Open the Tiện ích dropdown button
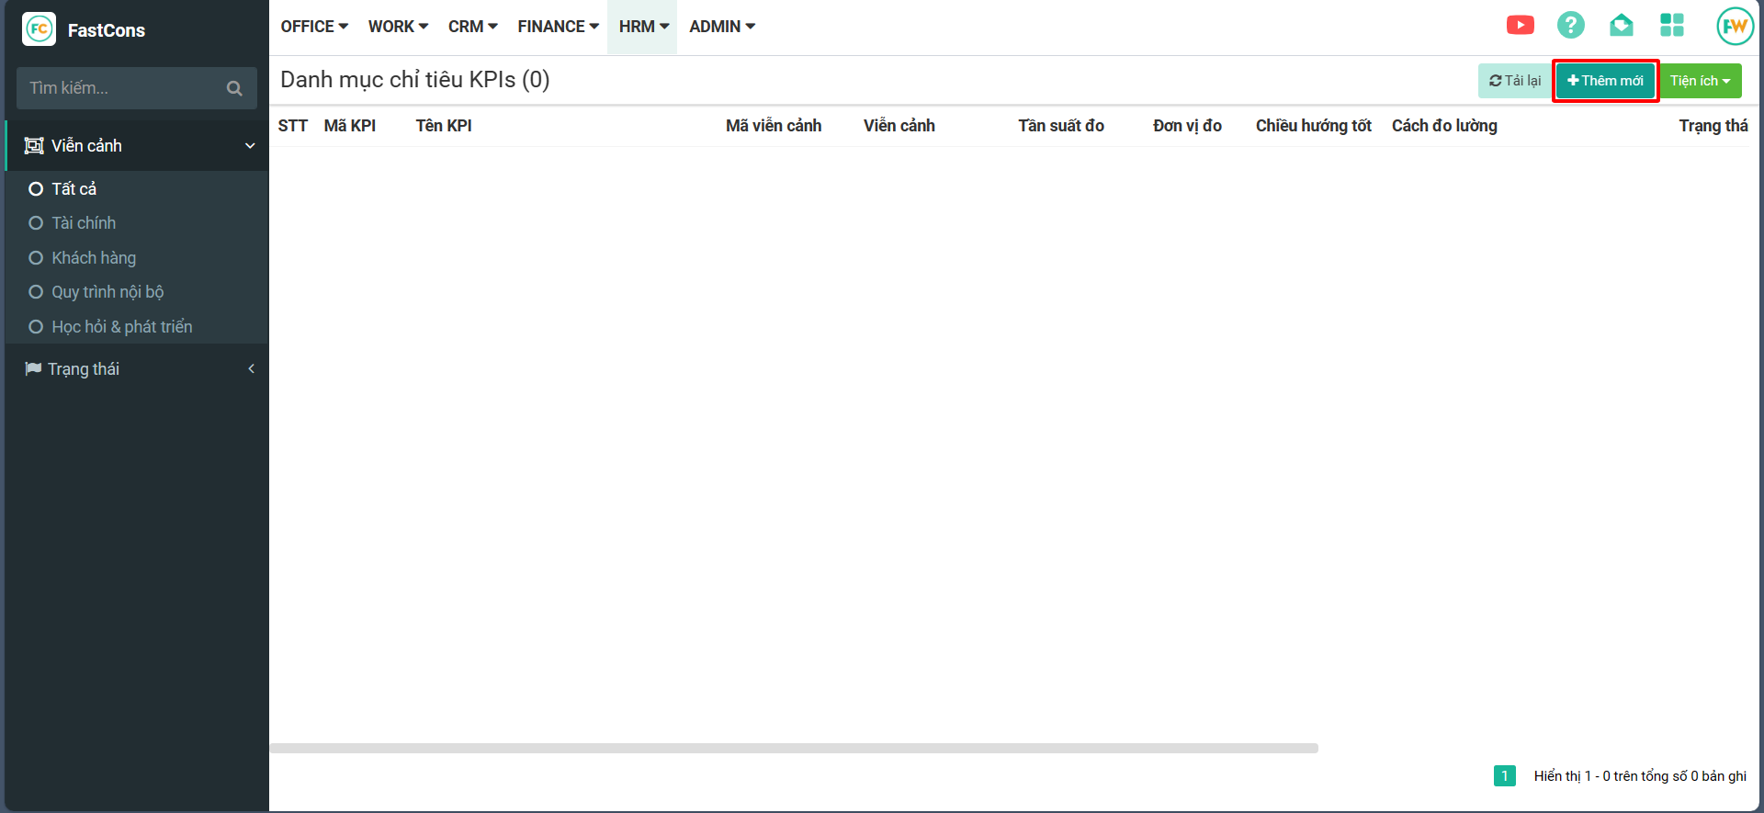Viewport: 1764px width, 813px height. point(1700,81)
